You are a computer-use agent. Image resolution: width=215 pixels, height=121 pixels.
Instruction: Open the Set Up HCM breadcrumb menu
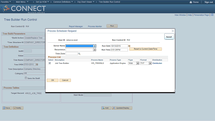coord(42,2)
